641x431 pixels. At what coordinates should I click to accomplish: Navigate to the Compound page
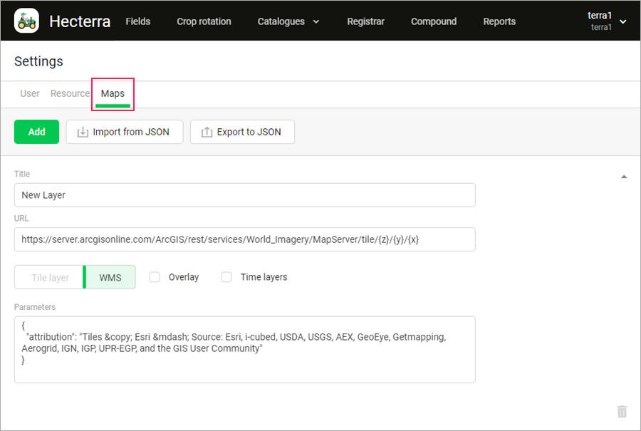[x=434, y=21]
